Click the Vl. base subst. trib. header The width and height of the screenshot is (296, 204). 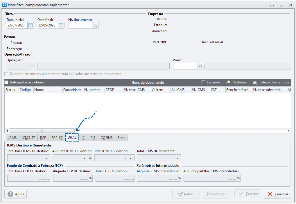pos(269,90)
